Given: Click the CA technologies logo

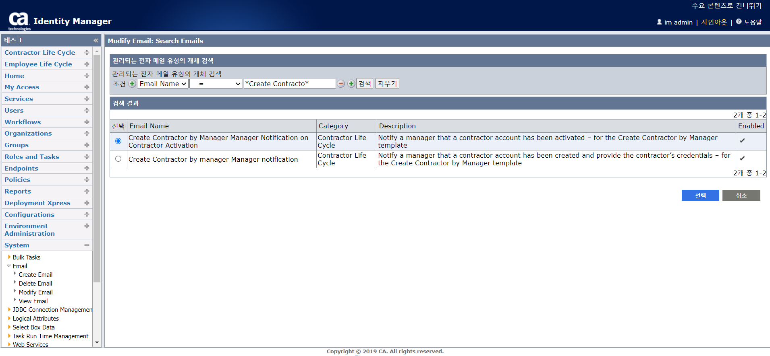Looking at the screenshot, I should click(19, 21).
